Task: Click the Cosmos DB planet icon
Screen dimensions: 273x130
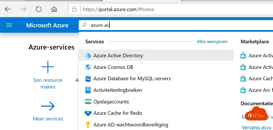Action: tap(88, 67)
